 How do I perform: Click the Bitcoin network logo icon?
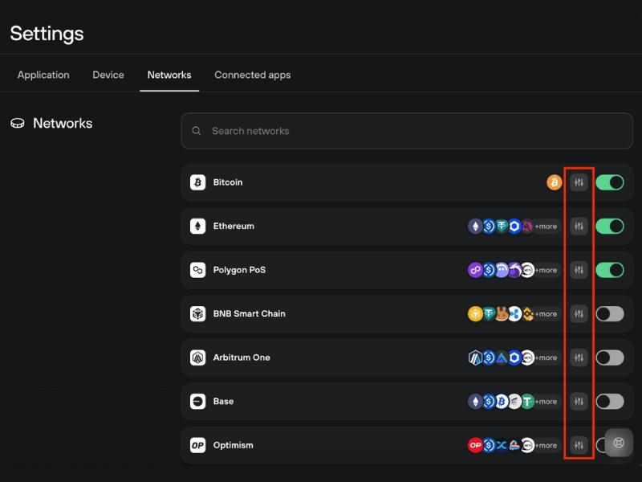coord(197,182)
